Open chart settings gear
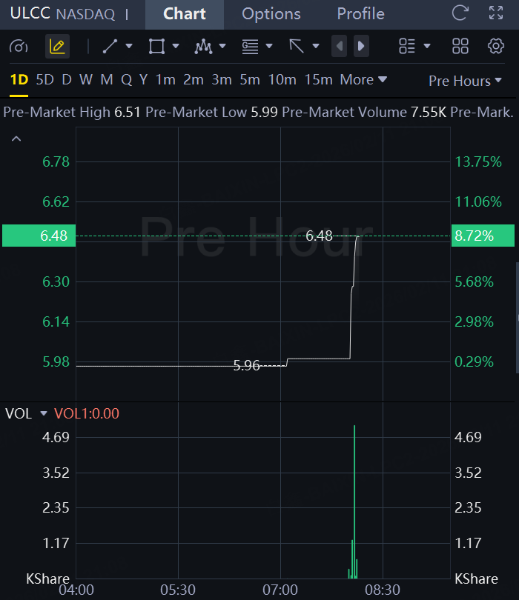Image resolution: width=519 pixels, height=600 pixels. click(x=496, y=47)
